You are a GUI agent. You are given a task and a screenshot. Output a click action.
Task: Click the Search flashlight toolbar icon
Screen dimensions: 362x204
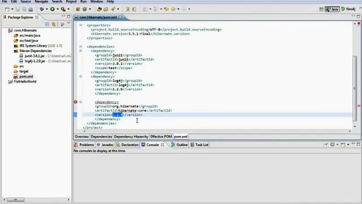(113, 9)
